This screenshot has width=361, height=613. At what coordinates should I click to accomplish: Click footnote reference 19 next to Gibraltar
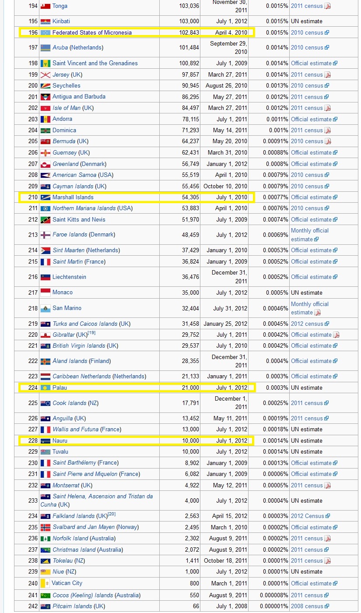click(x=91, y=333)
